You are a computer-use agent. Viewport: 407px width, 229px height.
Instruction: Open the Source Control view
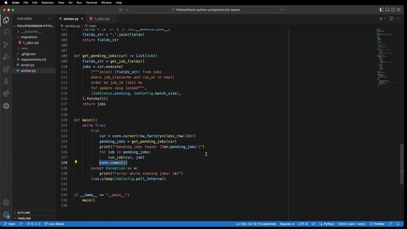[6, 45]
